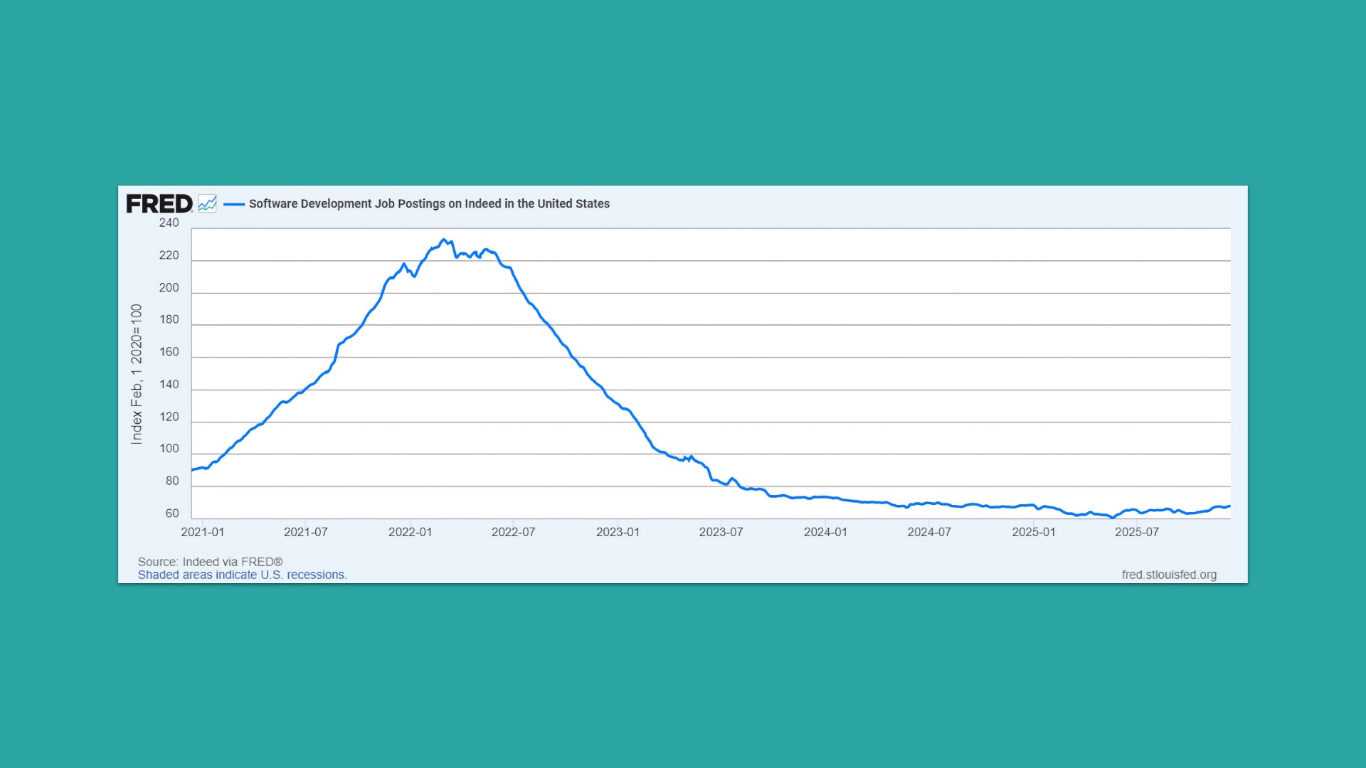Image resolution: width=1366 pixels, height=768 pixels.
Task: Click the 2023-07 x-axis label
Action: pyautogui.click(x=721, y=532)
